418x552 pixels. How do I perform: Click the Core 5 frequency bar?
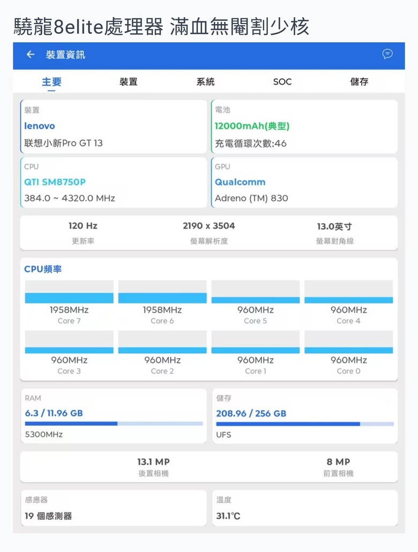(256, 292)
